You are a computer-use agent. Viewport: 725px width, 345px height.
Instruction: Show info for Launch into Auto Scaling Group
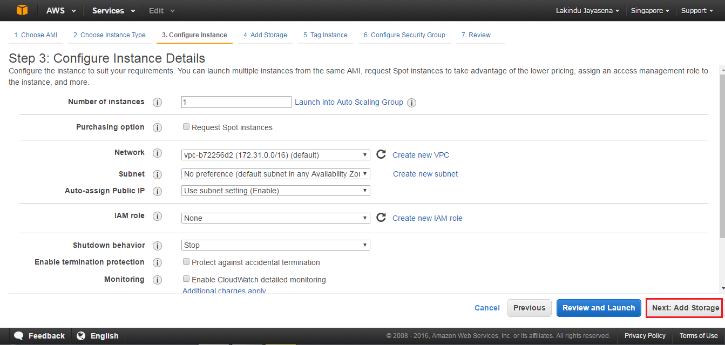(411, 103)
